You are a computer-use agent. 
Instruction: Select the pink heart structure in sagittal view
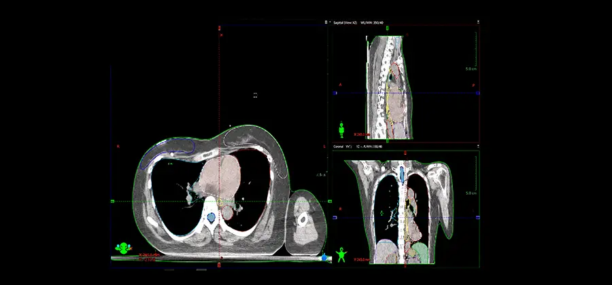point(396,104)
